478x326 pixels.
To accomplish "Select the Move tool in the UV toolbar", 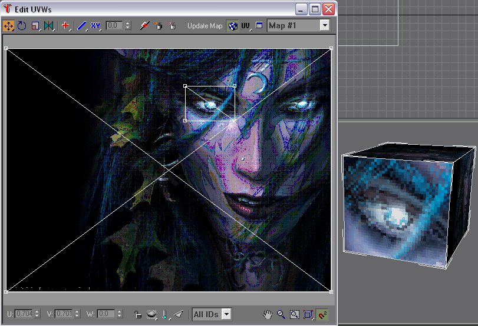I will tap(8, 26).
